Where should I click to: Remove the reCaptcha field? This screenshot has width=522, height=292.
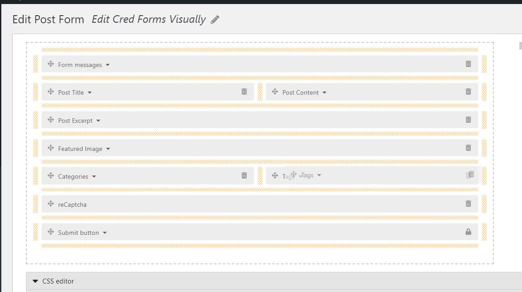pyautogui.click(x=468, y=204)
